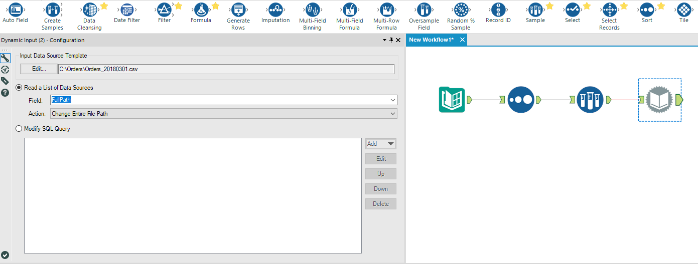698x264 pixels.
Task: Open configuration window position dropdown arrow
Action: 384,40
